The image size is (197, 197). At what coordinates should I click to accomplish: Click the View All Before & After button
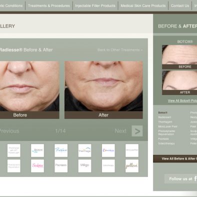[175, 158]
